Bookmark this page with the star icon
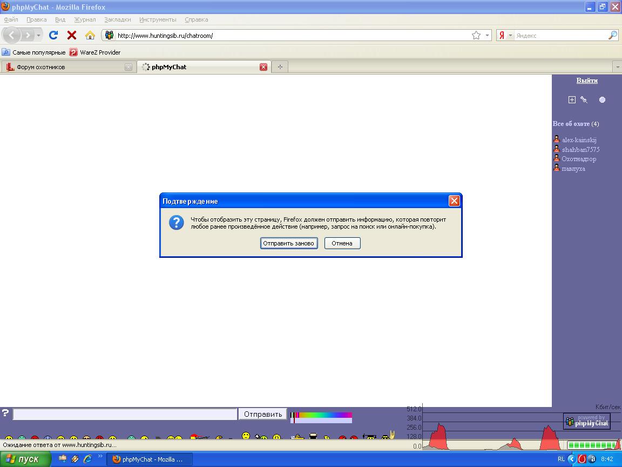Screen dimensions: 622x467 [x=476, y=35]
